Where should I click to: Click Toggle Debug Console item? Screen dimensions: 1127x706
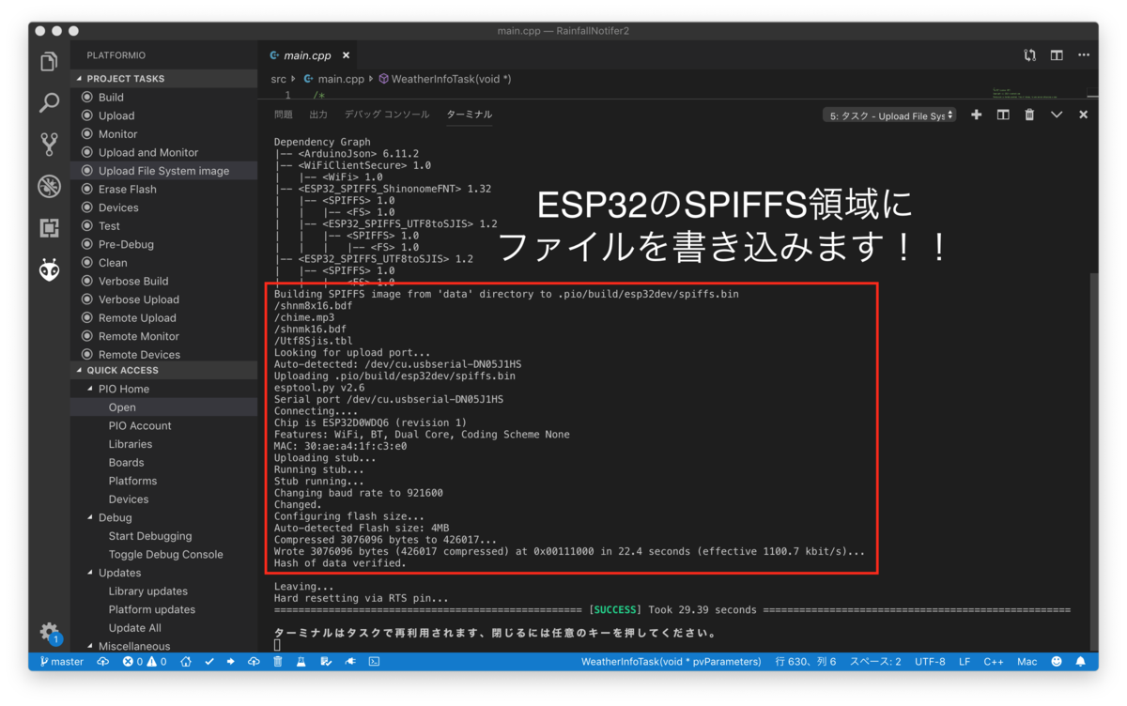click(x=165, y=554)
